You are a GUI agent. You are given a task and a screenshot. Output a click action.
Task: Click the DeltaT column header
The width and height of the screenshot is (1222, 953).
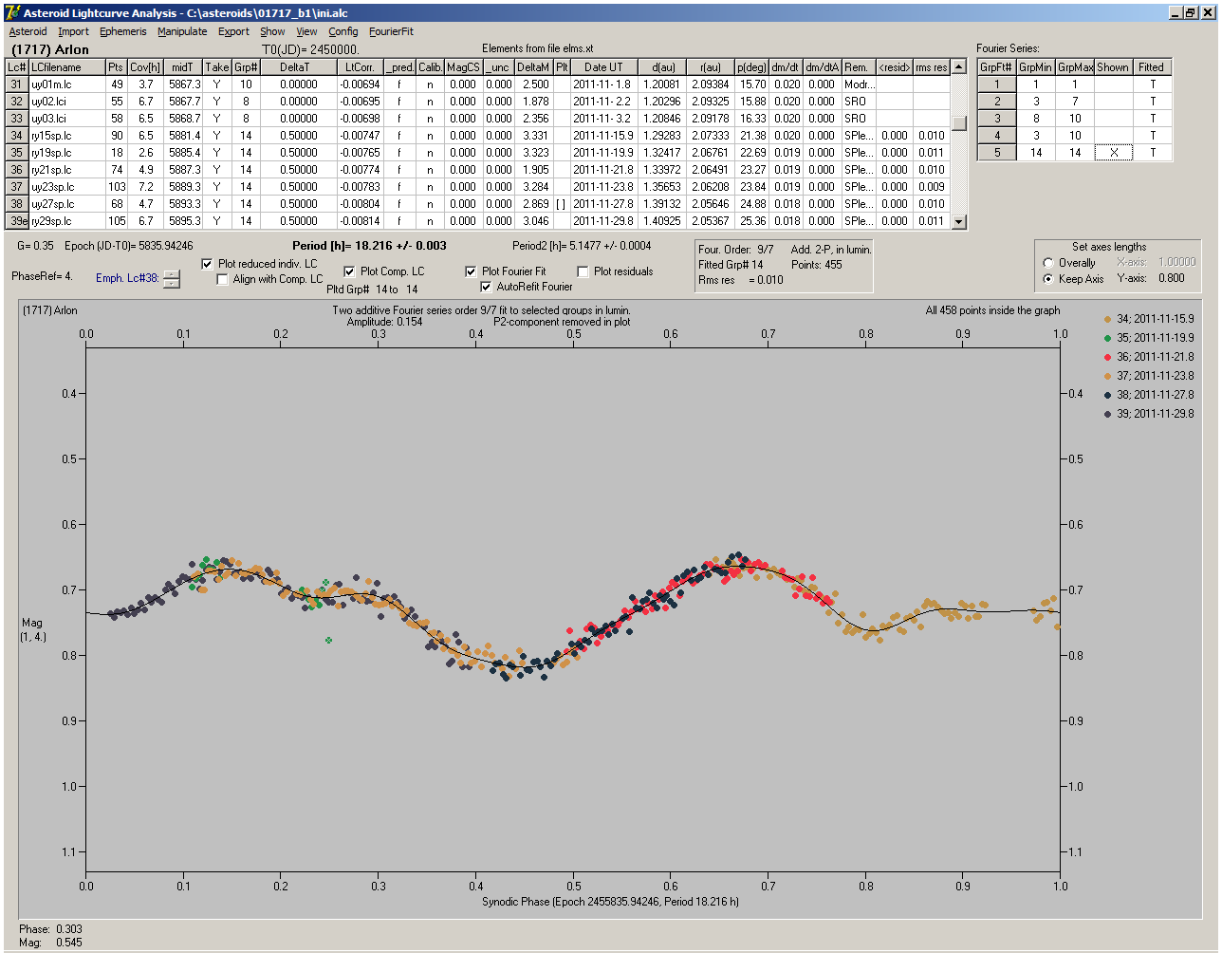(x=299, y=67)
